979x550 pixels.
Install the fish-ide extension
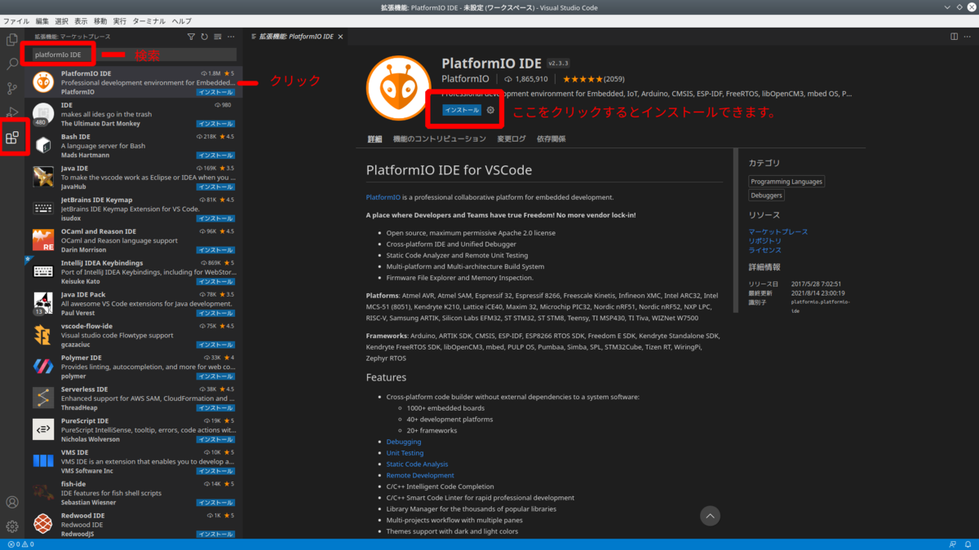click(x=215, y=503)
